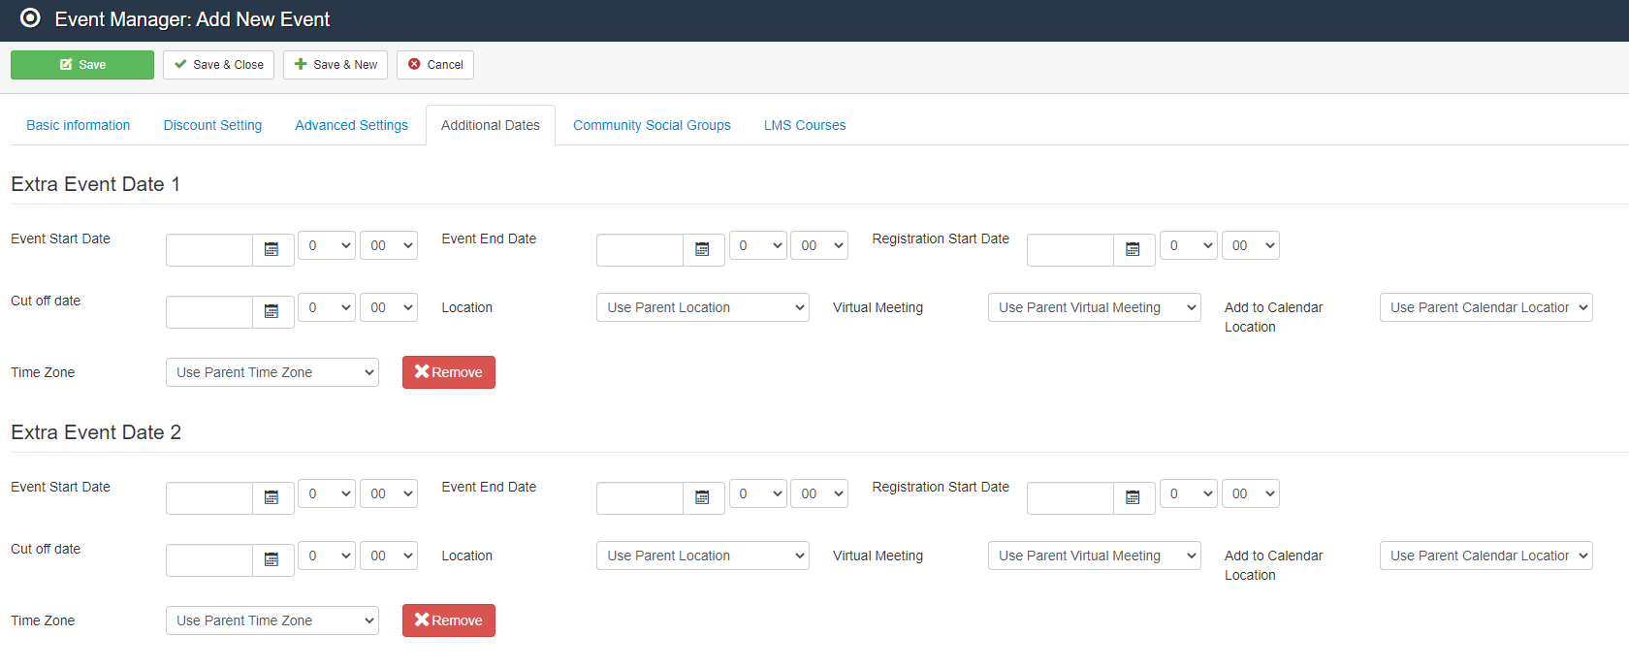Expand Virtual Meeting dropdown in Extra Event Date 2
Image resolution: width=1629 pixels, height=667 pixels.
click(1094, 556)
